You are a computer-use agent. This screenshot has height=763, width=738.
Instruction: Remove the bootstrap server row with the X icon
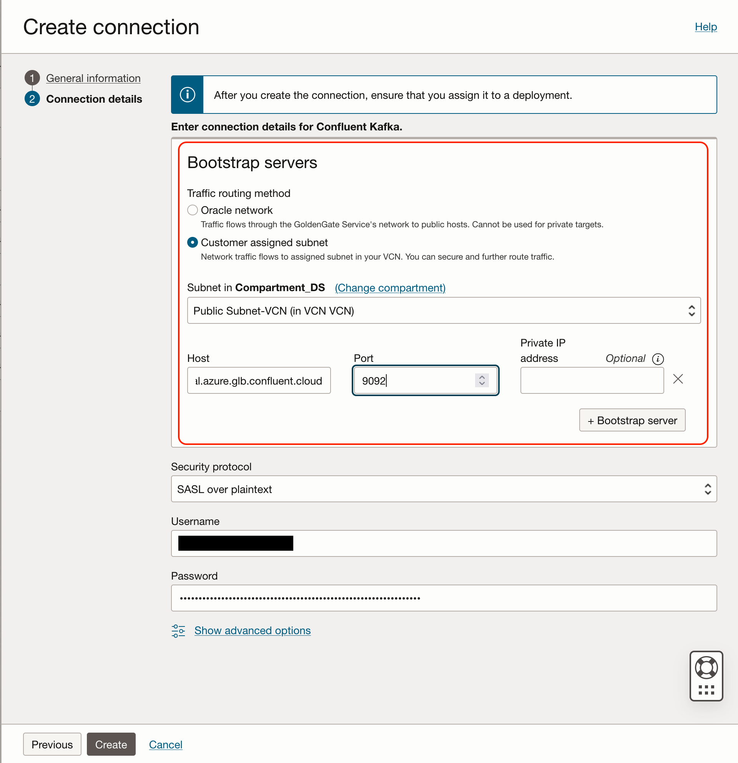point(678,379)
